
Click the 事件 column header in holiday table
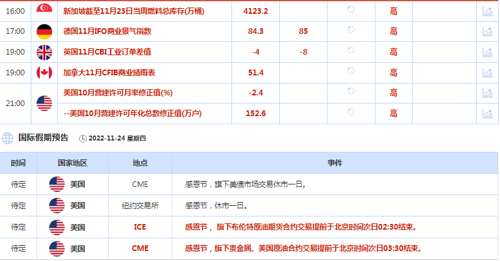[x=335, y=163]
